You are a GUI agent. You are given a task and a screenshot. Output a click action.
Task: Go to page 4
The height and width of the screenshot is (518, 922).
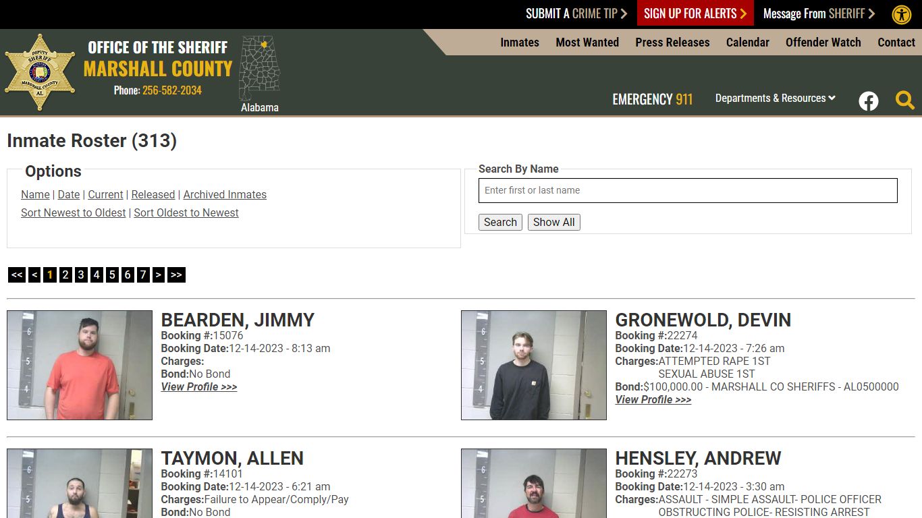click(x=97, y=275)
